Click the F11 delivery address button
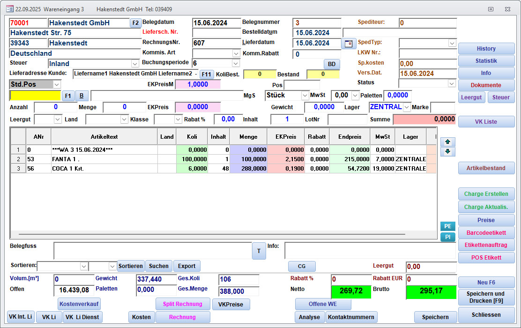521x328 pixels. (207, 74)
